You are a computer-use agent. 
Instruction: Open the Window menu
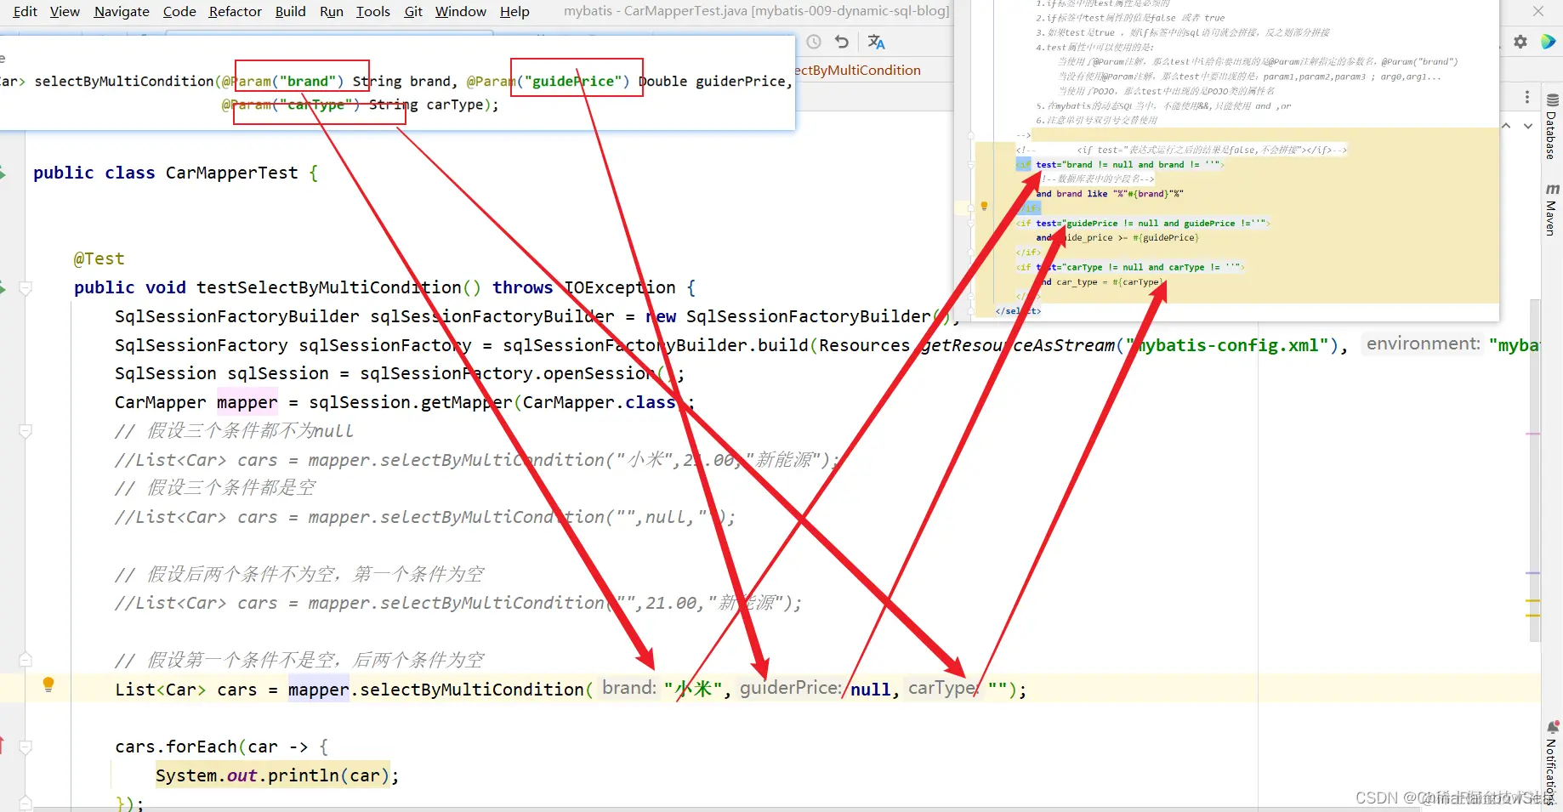(x=460, y=11)
